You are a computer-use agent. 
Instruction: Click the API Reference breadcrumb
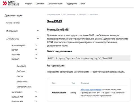coord(69,14)
